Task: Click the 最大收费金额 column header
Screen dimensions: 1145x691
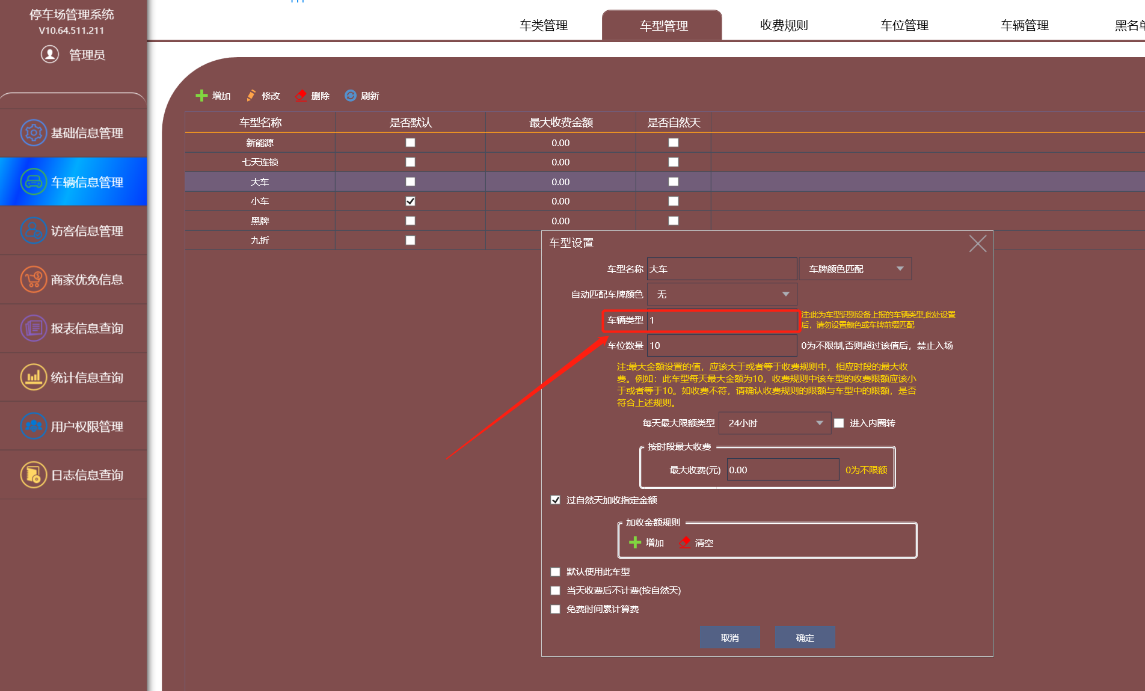Action: coord(560,123)
